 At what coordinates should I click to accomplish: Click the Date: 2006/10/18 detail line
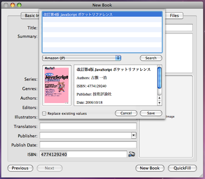click(x=90, y=102)
